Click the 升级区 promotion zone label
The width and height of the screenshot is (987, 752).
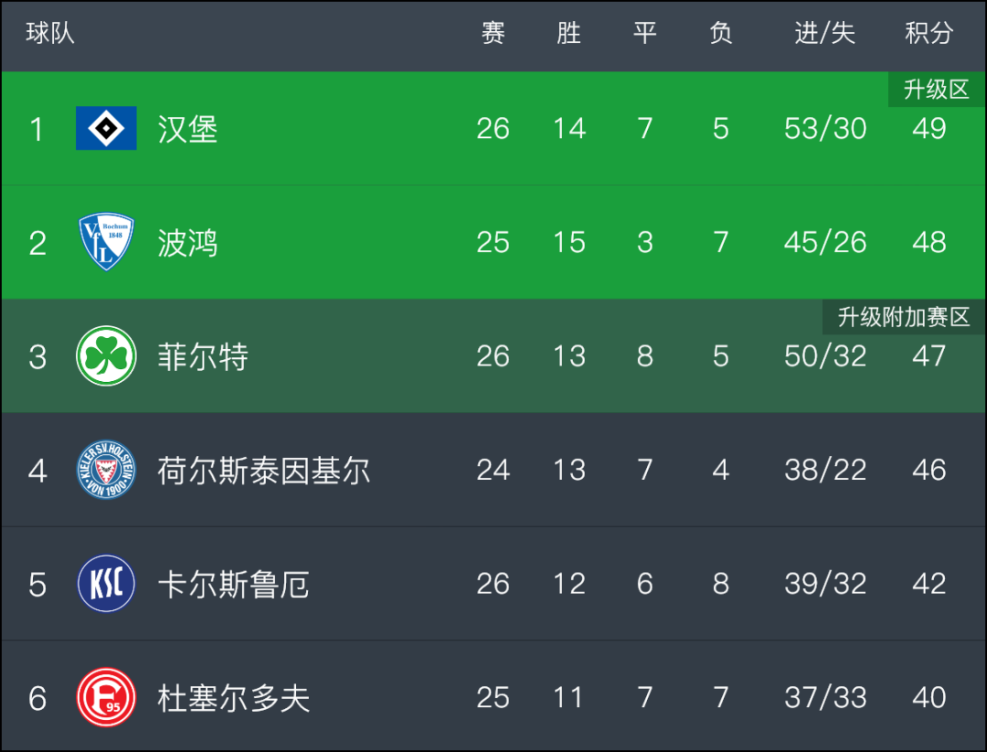click(936, 90)
